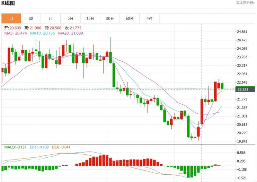Image resolution: width=257 pixels, height=182 pixels.
Task: Click the MA5 indicator value label
Action: (15, 33)
